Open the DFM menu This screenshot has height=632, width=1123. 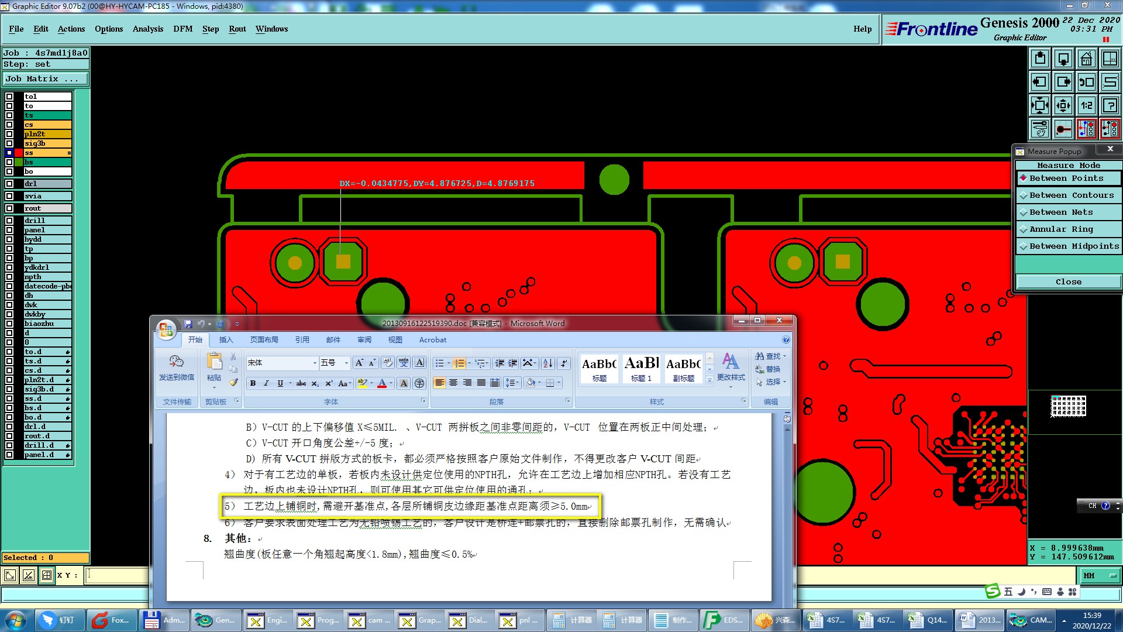(182, 29)
